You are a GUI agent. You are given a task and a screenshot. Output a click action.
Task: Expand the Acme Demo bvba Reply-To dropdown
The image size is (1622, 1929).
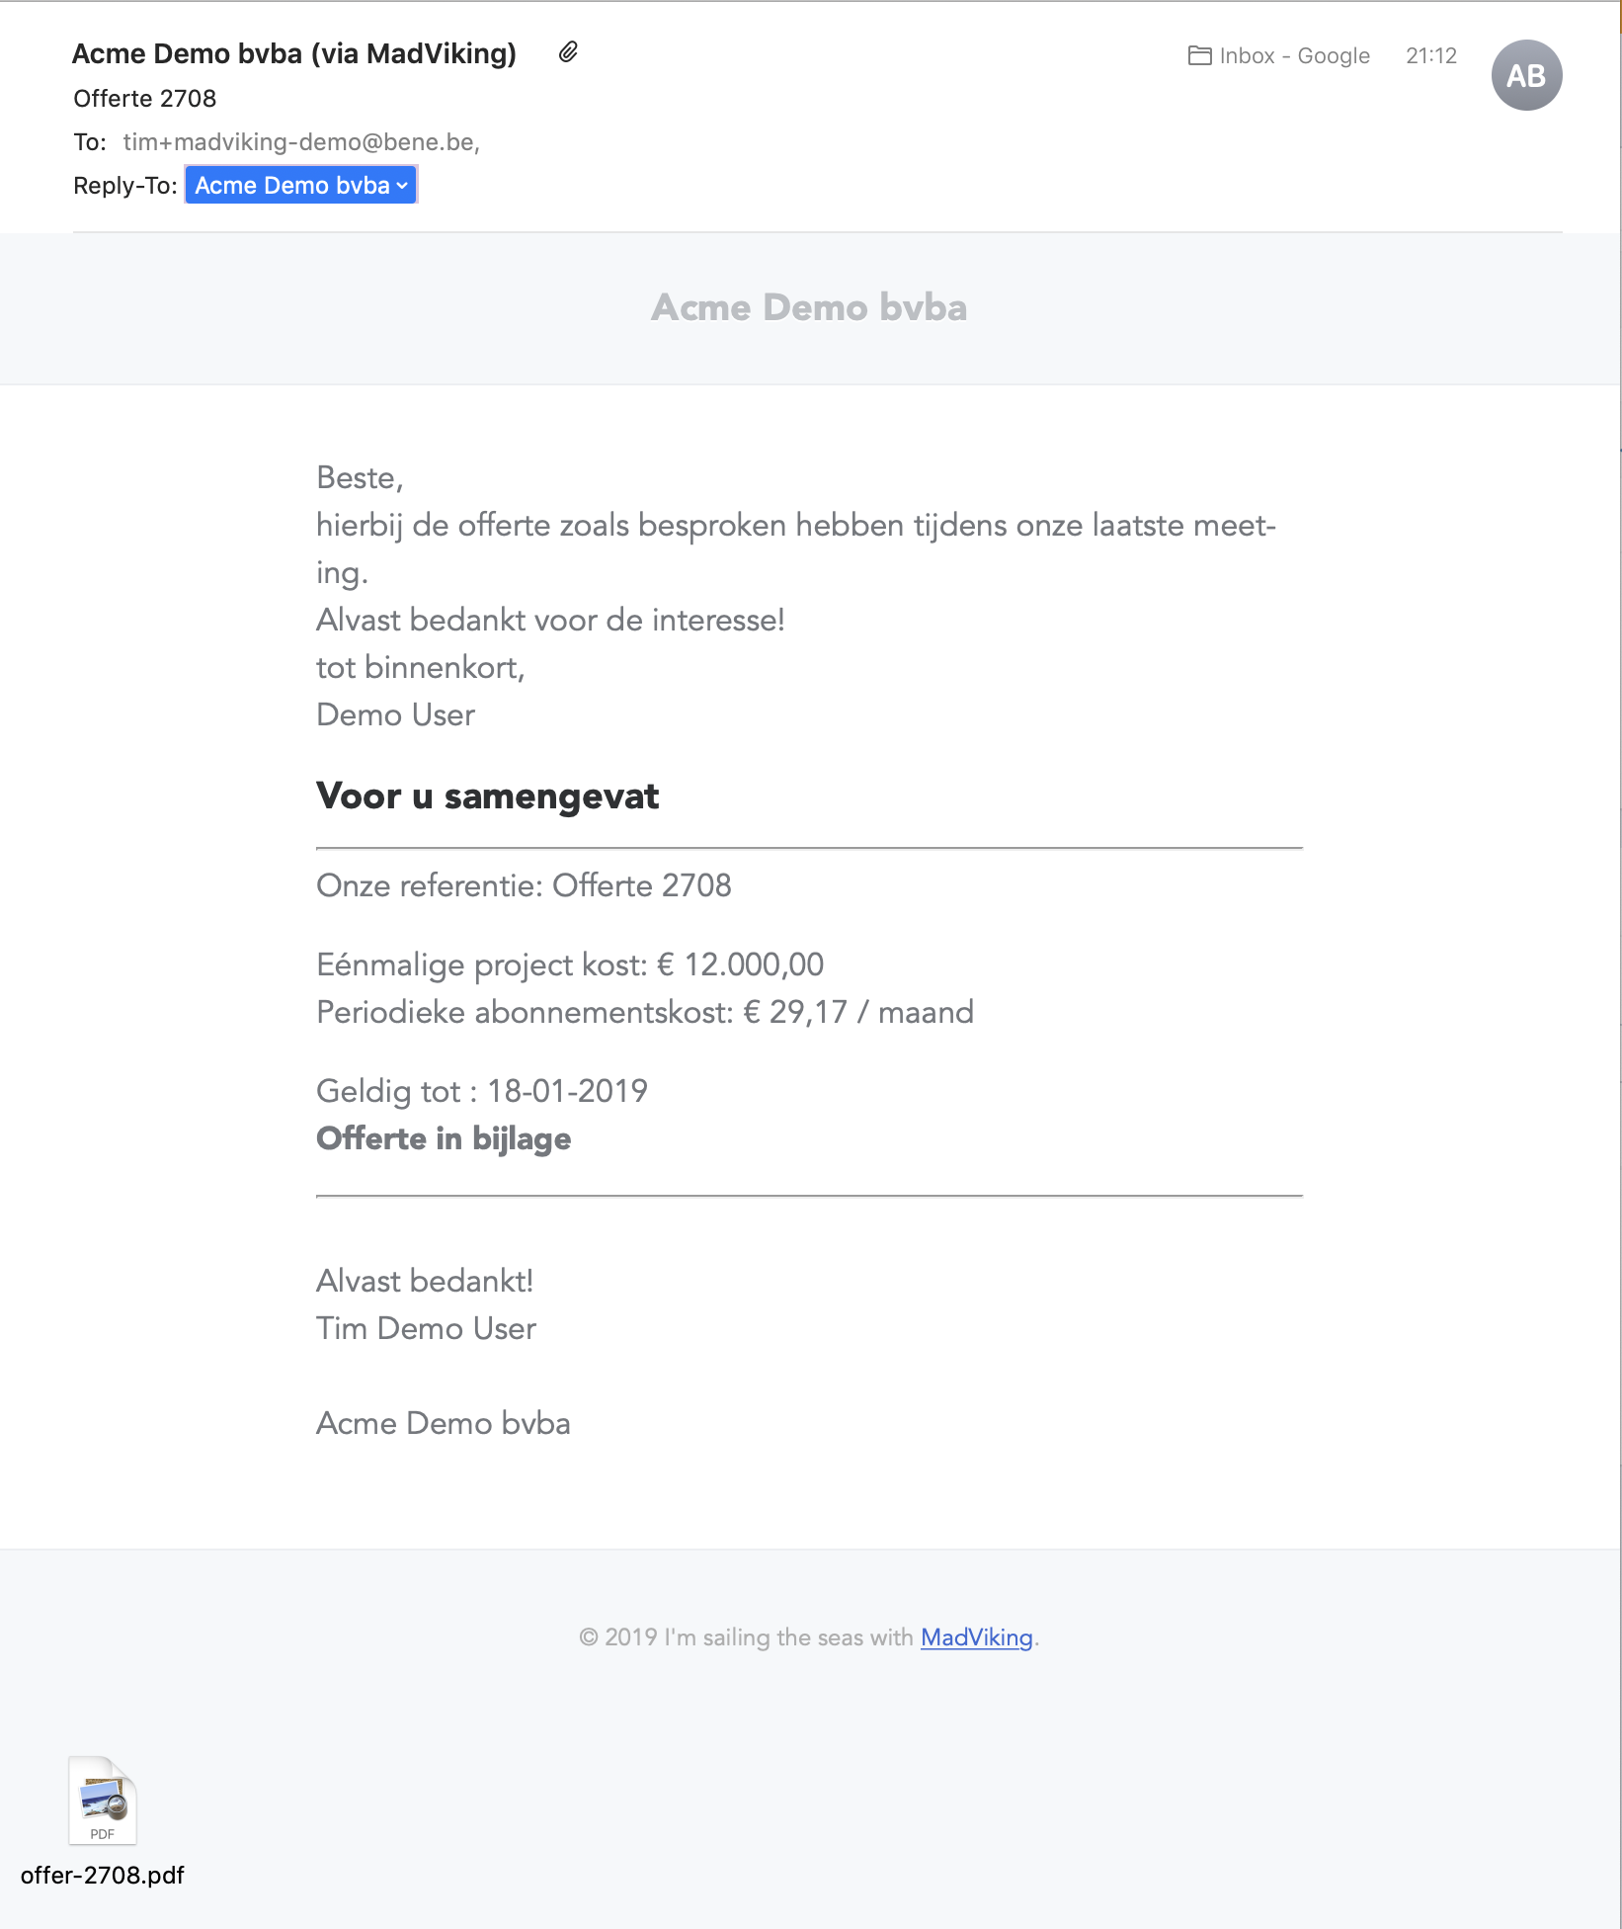tap(301, 185)
